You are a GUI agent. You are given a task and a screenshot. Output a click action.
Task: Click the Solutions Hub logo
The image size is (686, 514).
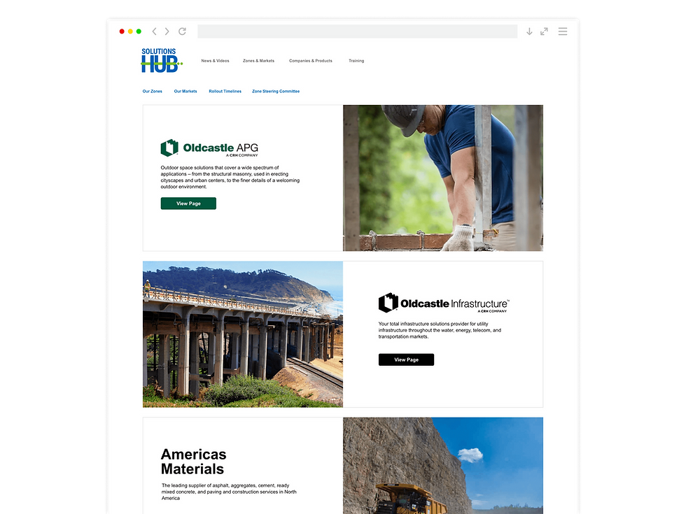coord(162,60)
